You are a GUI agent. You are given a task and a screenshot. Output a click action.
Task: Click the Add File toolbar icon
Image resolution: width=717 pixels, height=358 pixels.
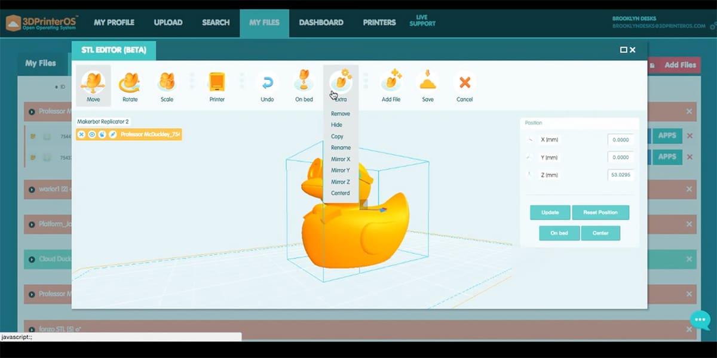[x=391, y=85]
